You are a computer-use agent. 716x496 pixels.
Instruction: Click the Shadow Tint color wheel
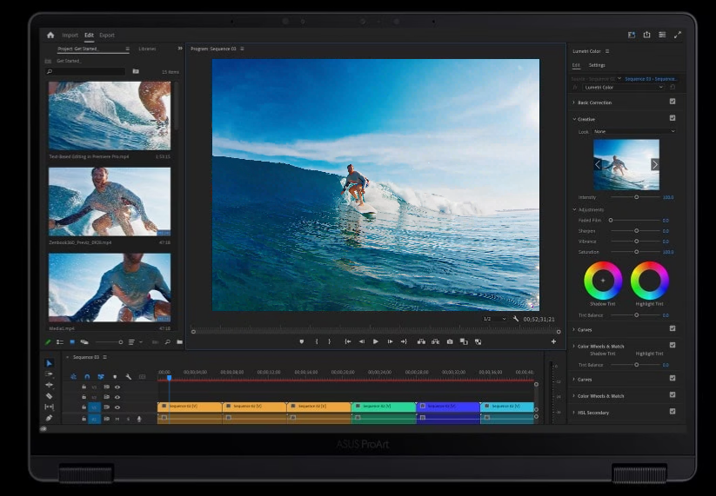click(602, 281)
